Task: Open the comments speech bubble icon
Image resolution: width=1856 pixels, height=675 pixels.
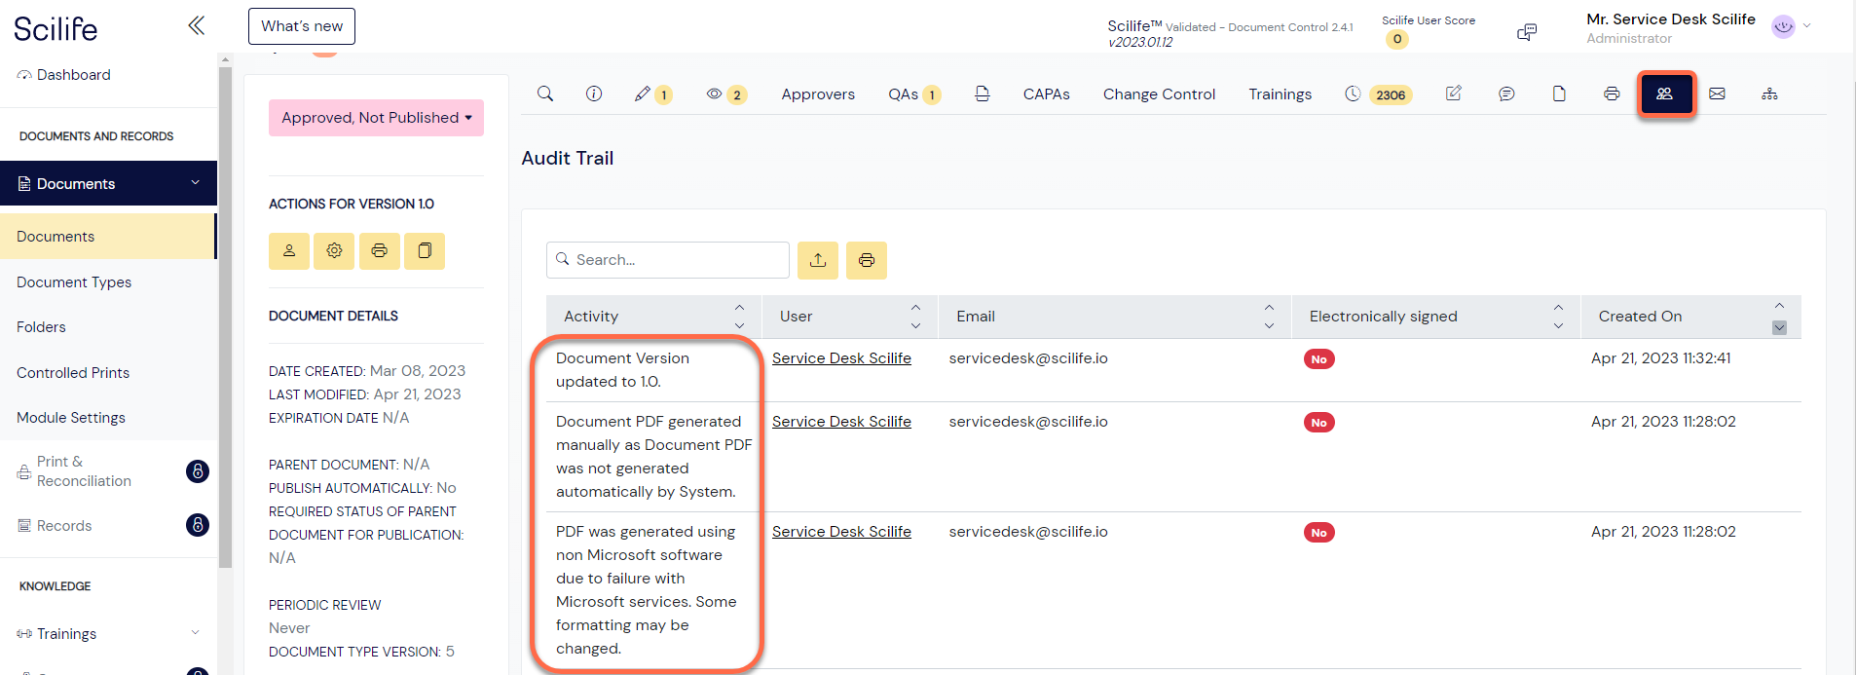Action: (1506, 94)
